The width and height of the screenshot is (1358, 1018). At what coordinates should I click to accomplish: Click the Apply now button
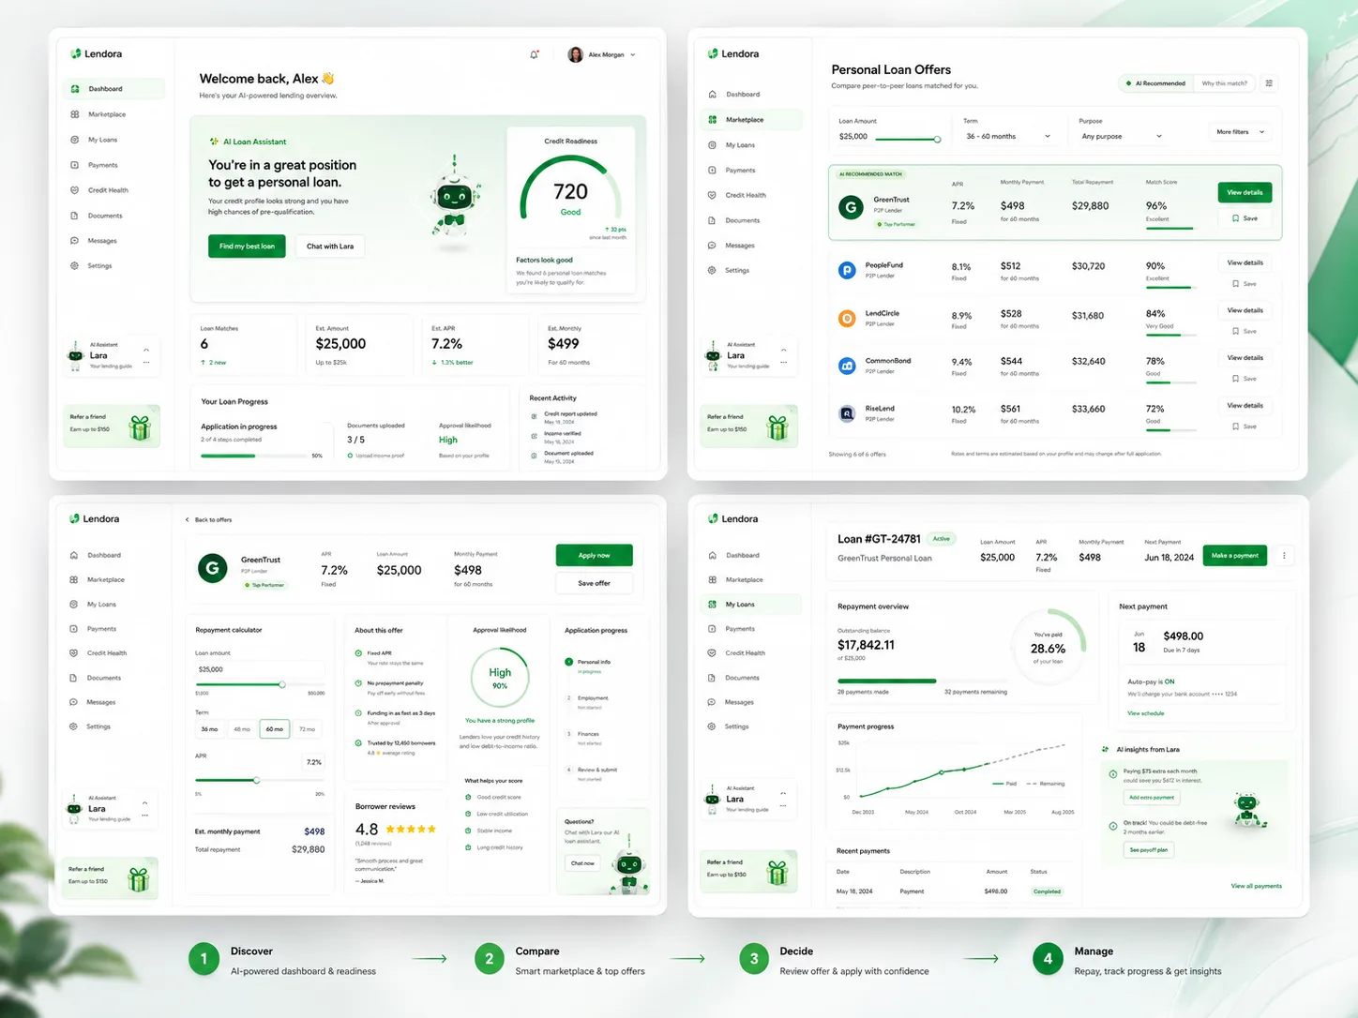coord(594,555)
